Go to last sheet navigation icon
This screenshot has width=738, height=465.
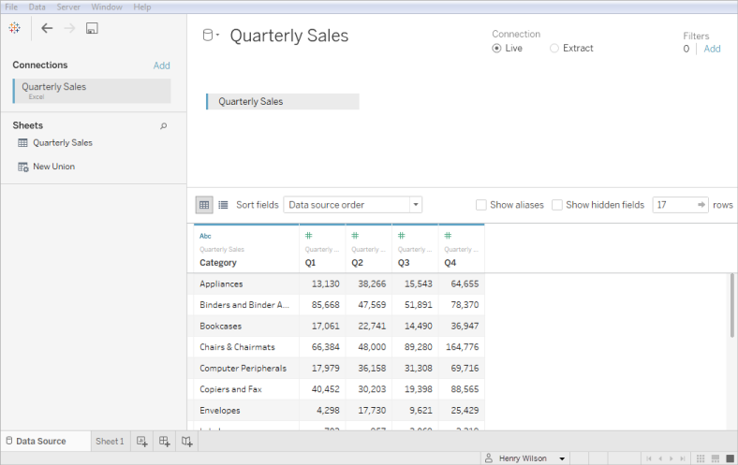tap(683, 458)
